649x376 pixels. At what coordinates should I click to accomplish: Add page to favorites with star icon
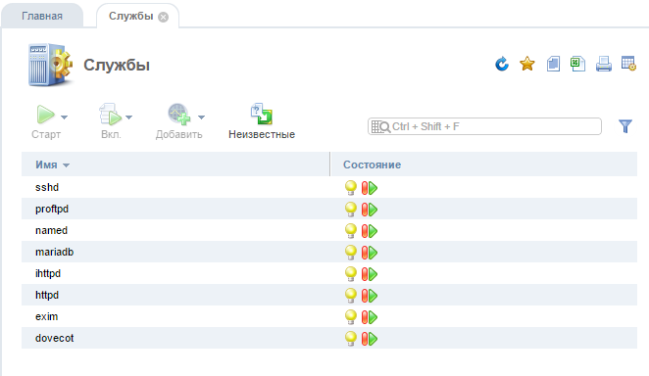(x=527, y=64)
